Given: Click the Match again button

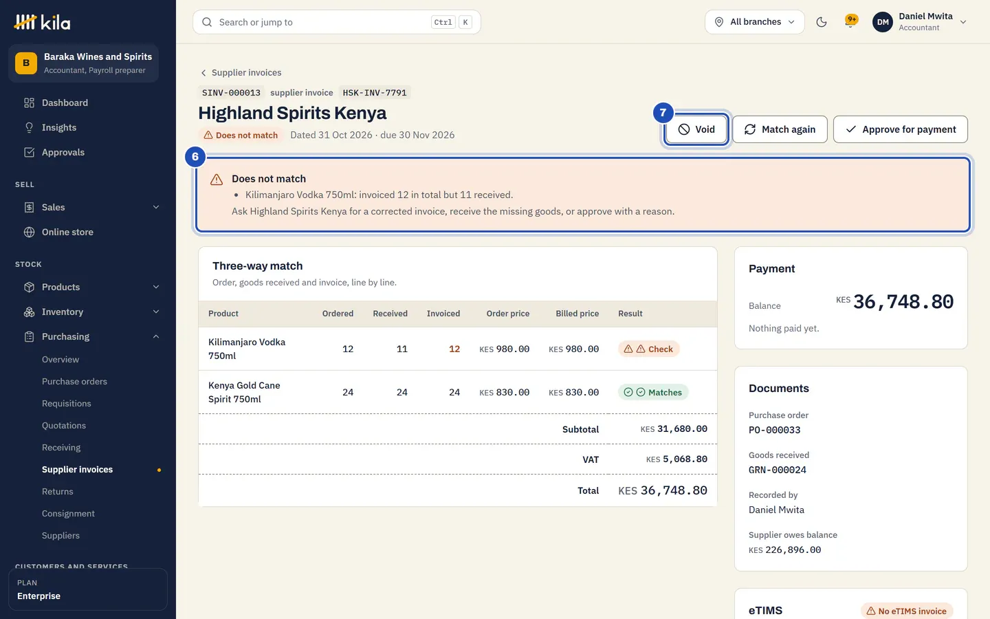Looking at the screenshot, I should pyautogui.click(x=780, y=129).
